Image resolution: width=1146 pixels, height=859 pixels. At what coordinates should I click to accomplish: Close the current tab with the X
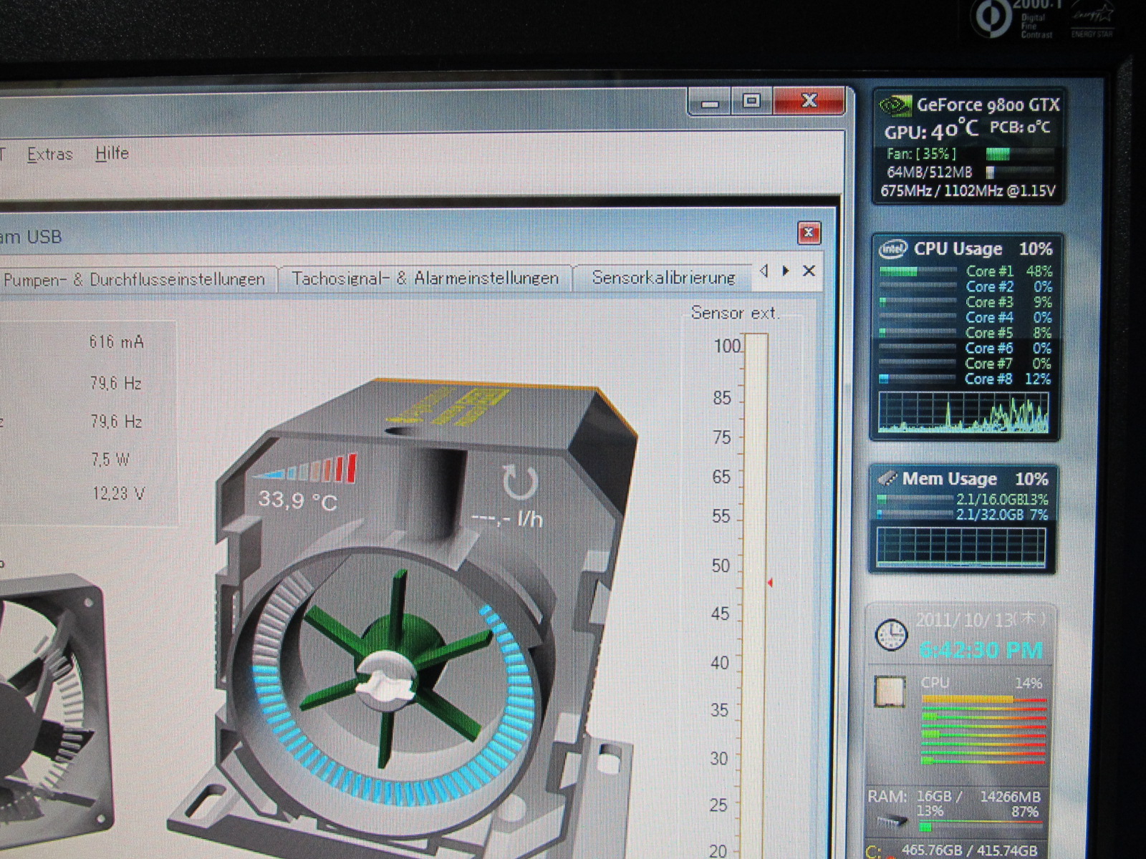pyautogui.click(x=809, y=271)
